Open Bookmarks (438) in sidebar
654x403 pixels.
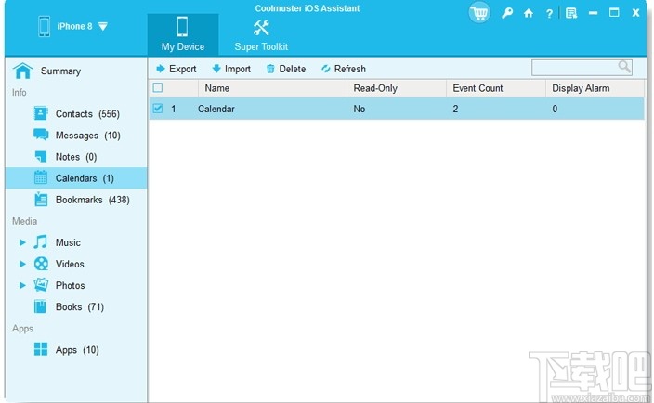[x=93, y=200]
